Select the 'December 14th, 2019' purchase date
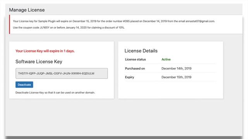 176,68
